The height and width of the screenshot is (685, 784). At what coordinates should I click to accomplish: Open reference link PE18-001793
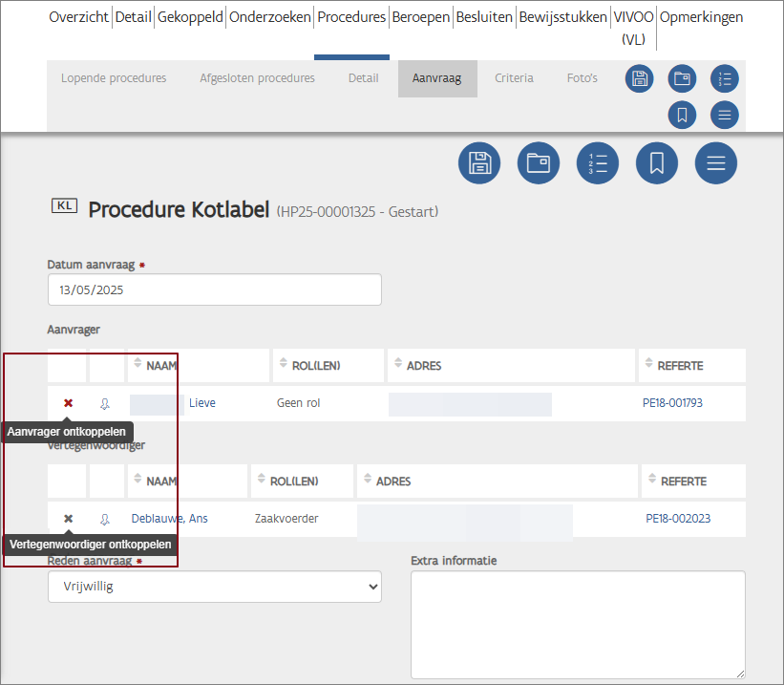click(672, 403)
